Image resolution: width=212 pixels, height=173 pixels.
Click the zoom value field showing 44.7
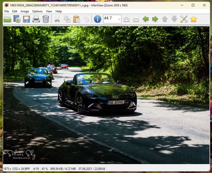click(110, 19)
